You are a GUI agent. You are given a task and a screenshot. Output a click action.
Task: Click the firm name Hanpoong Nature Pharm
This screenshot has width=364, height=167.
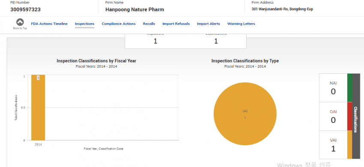(134, 9)
